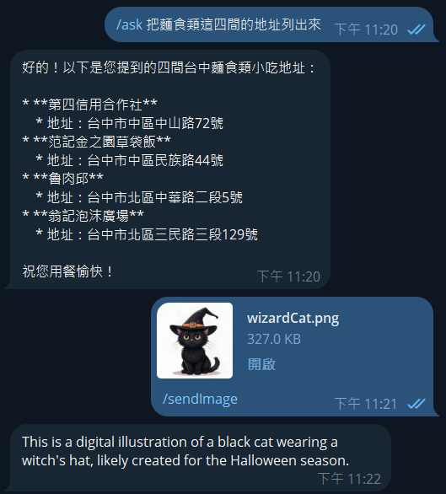Image resolution: width=446 pixels, height=494 pixels.
Task: Click the 開啟 open file link
Action: point(261,364)
